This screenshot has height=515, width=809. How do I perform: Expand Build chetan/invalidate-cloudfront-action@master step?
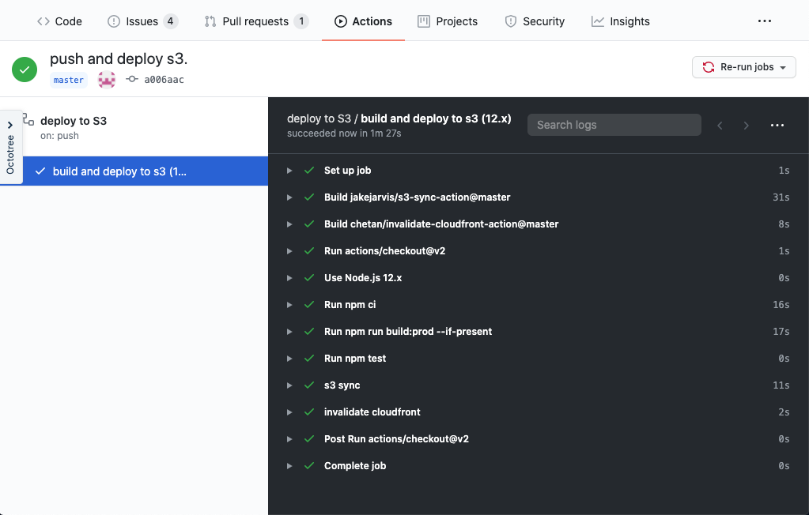click(289, 224)
